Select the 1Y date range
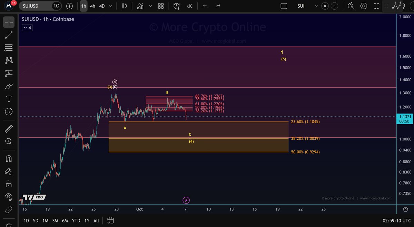 [x=87, y=220]
